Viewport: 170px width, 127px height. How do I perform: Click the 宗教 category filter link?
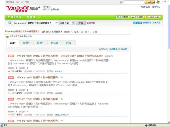click(25, 36)
